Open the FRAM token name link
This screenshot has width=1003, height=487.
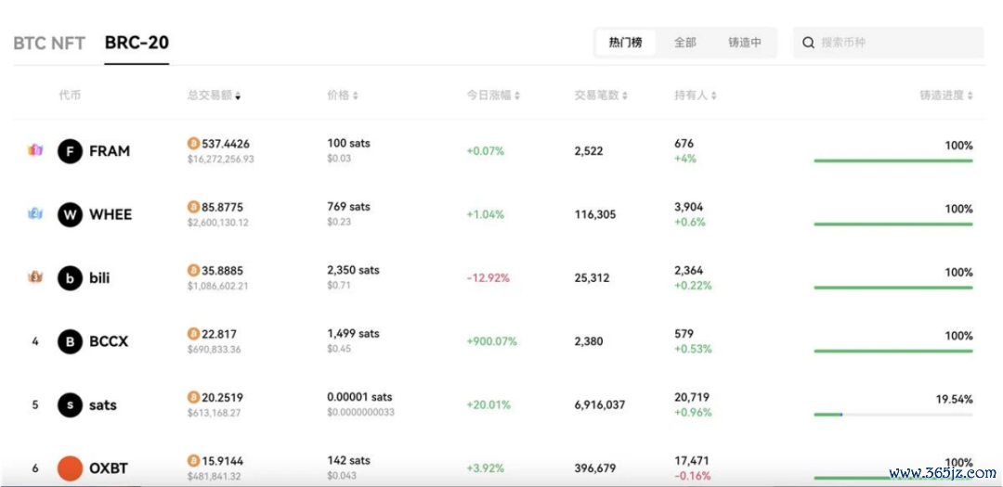110,151
